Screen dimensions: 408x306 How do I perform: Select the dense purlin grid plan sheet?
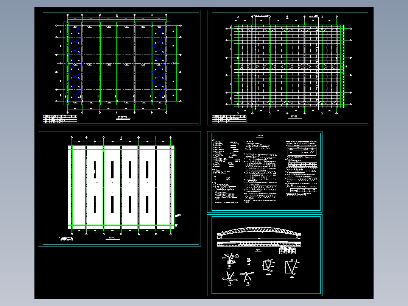pyautogui.click(x=288, y=67)
